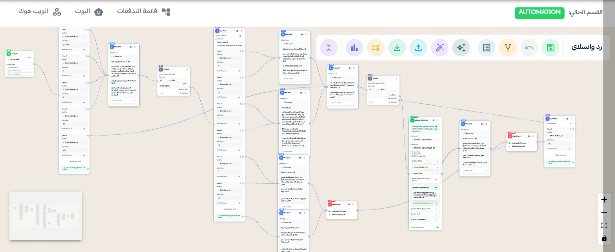615x252 pixels.
Task: Toggle the switch at the bottom of the AI node
Action: coord(437,227)
